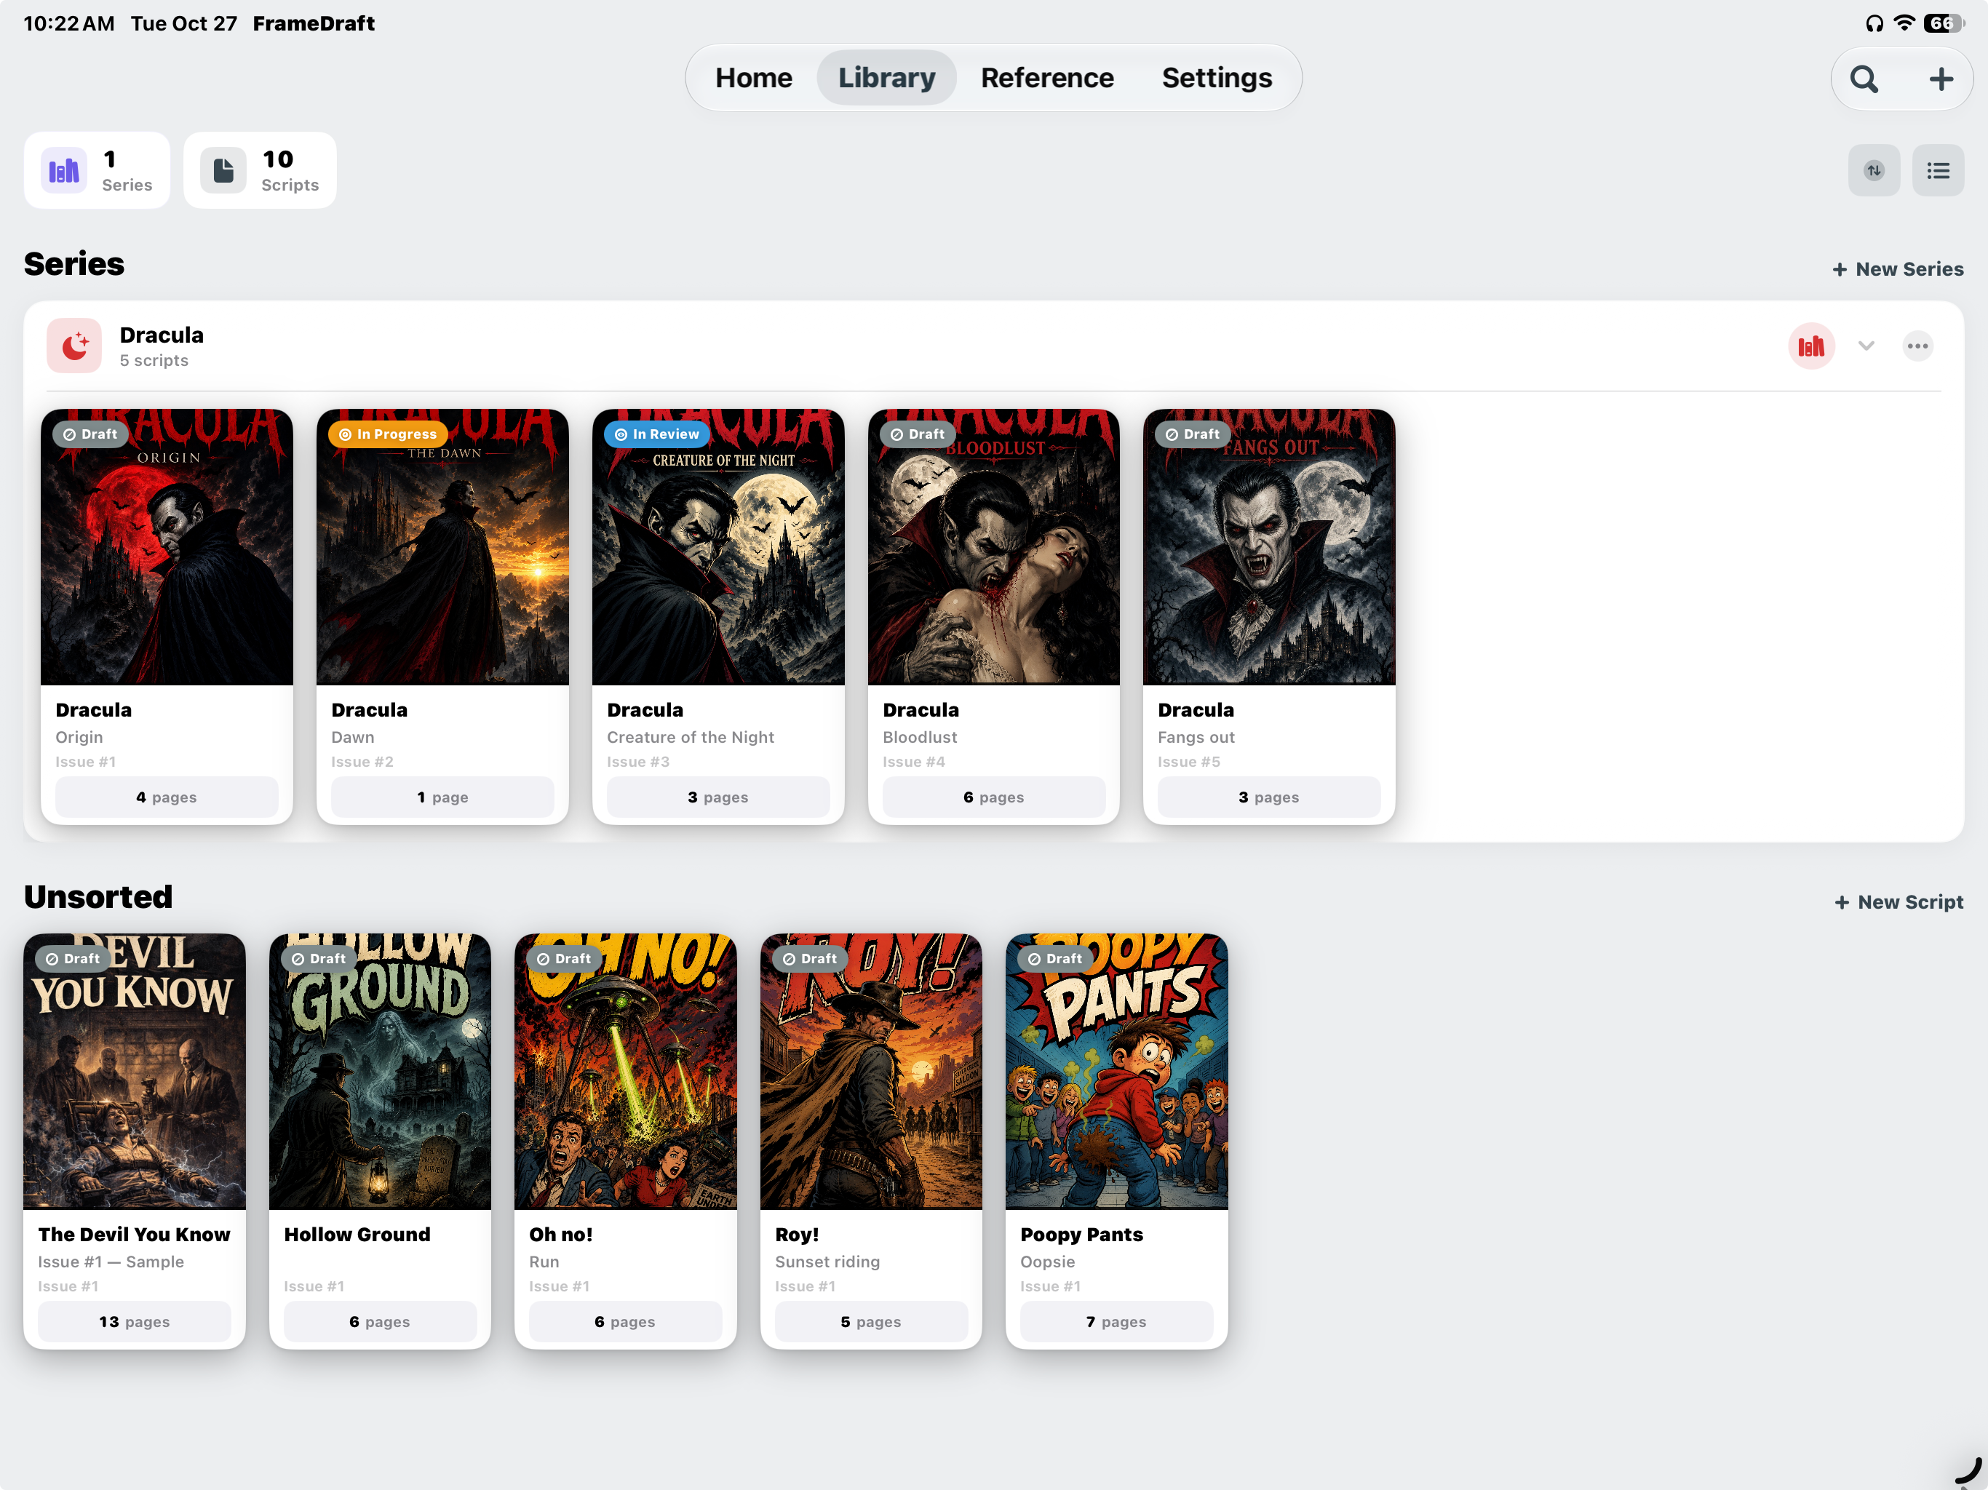Open Hollow Ground cover thumbnail
The height and width of the screenshot is (1490, 1988).
[380, 1071]
